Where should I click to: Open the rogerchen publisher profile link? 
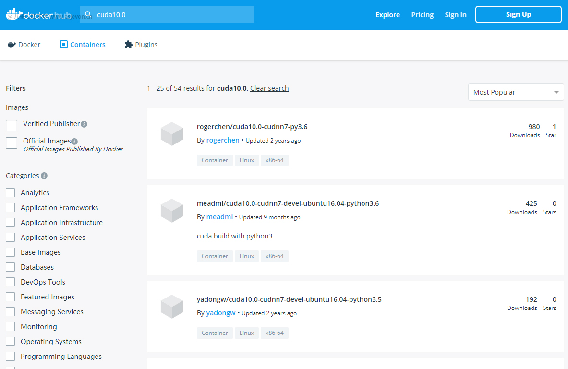tap(223, 140)
